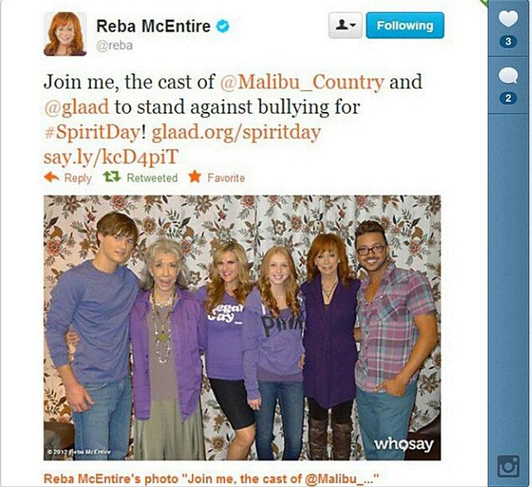This screenshot has width=532, height=487.
Task: Click Reba McEntire's profile avatar
Action: 65,34
